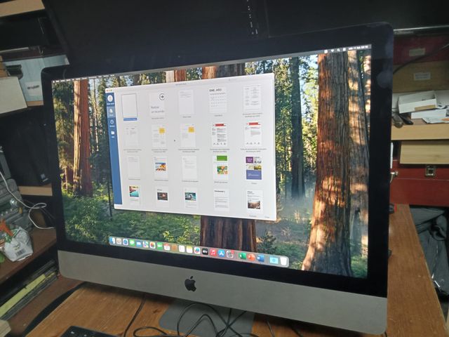Click the Open folder sidebar icon
Screen dimensions: 449x337
112,133
